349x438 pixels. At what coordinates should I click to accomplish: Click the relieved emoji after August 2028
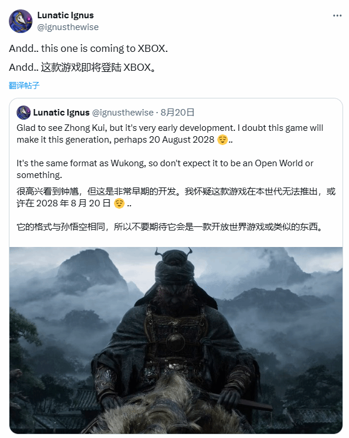pos(223,139)
